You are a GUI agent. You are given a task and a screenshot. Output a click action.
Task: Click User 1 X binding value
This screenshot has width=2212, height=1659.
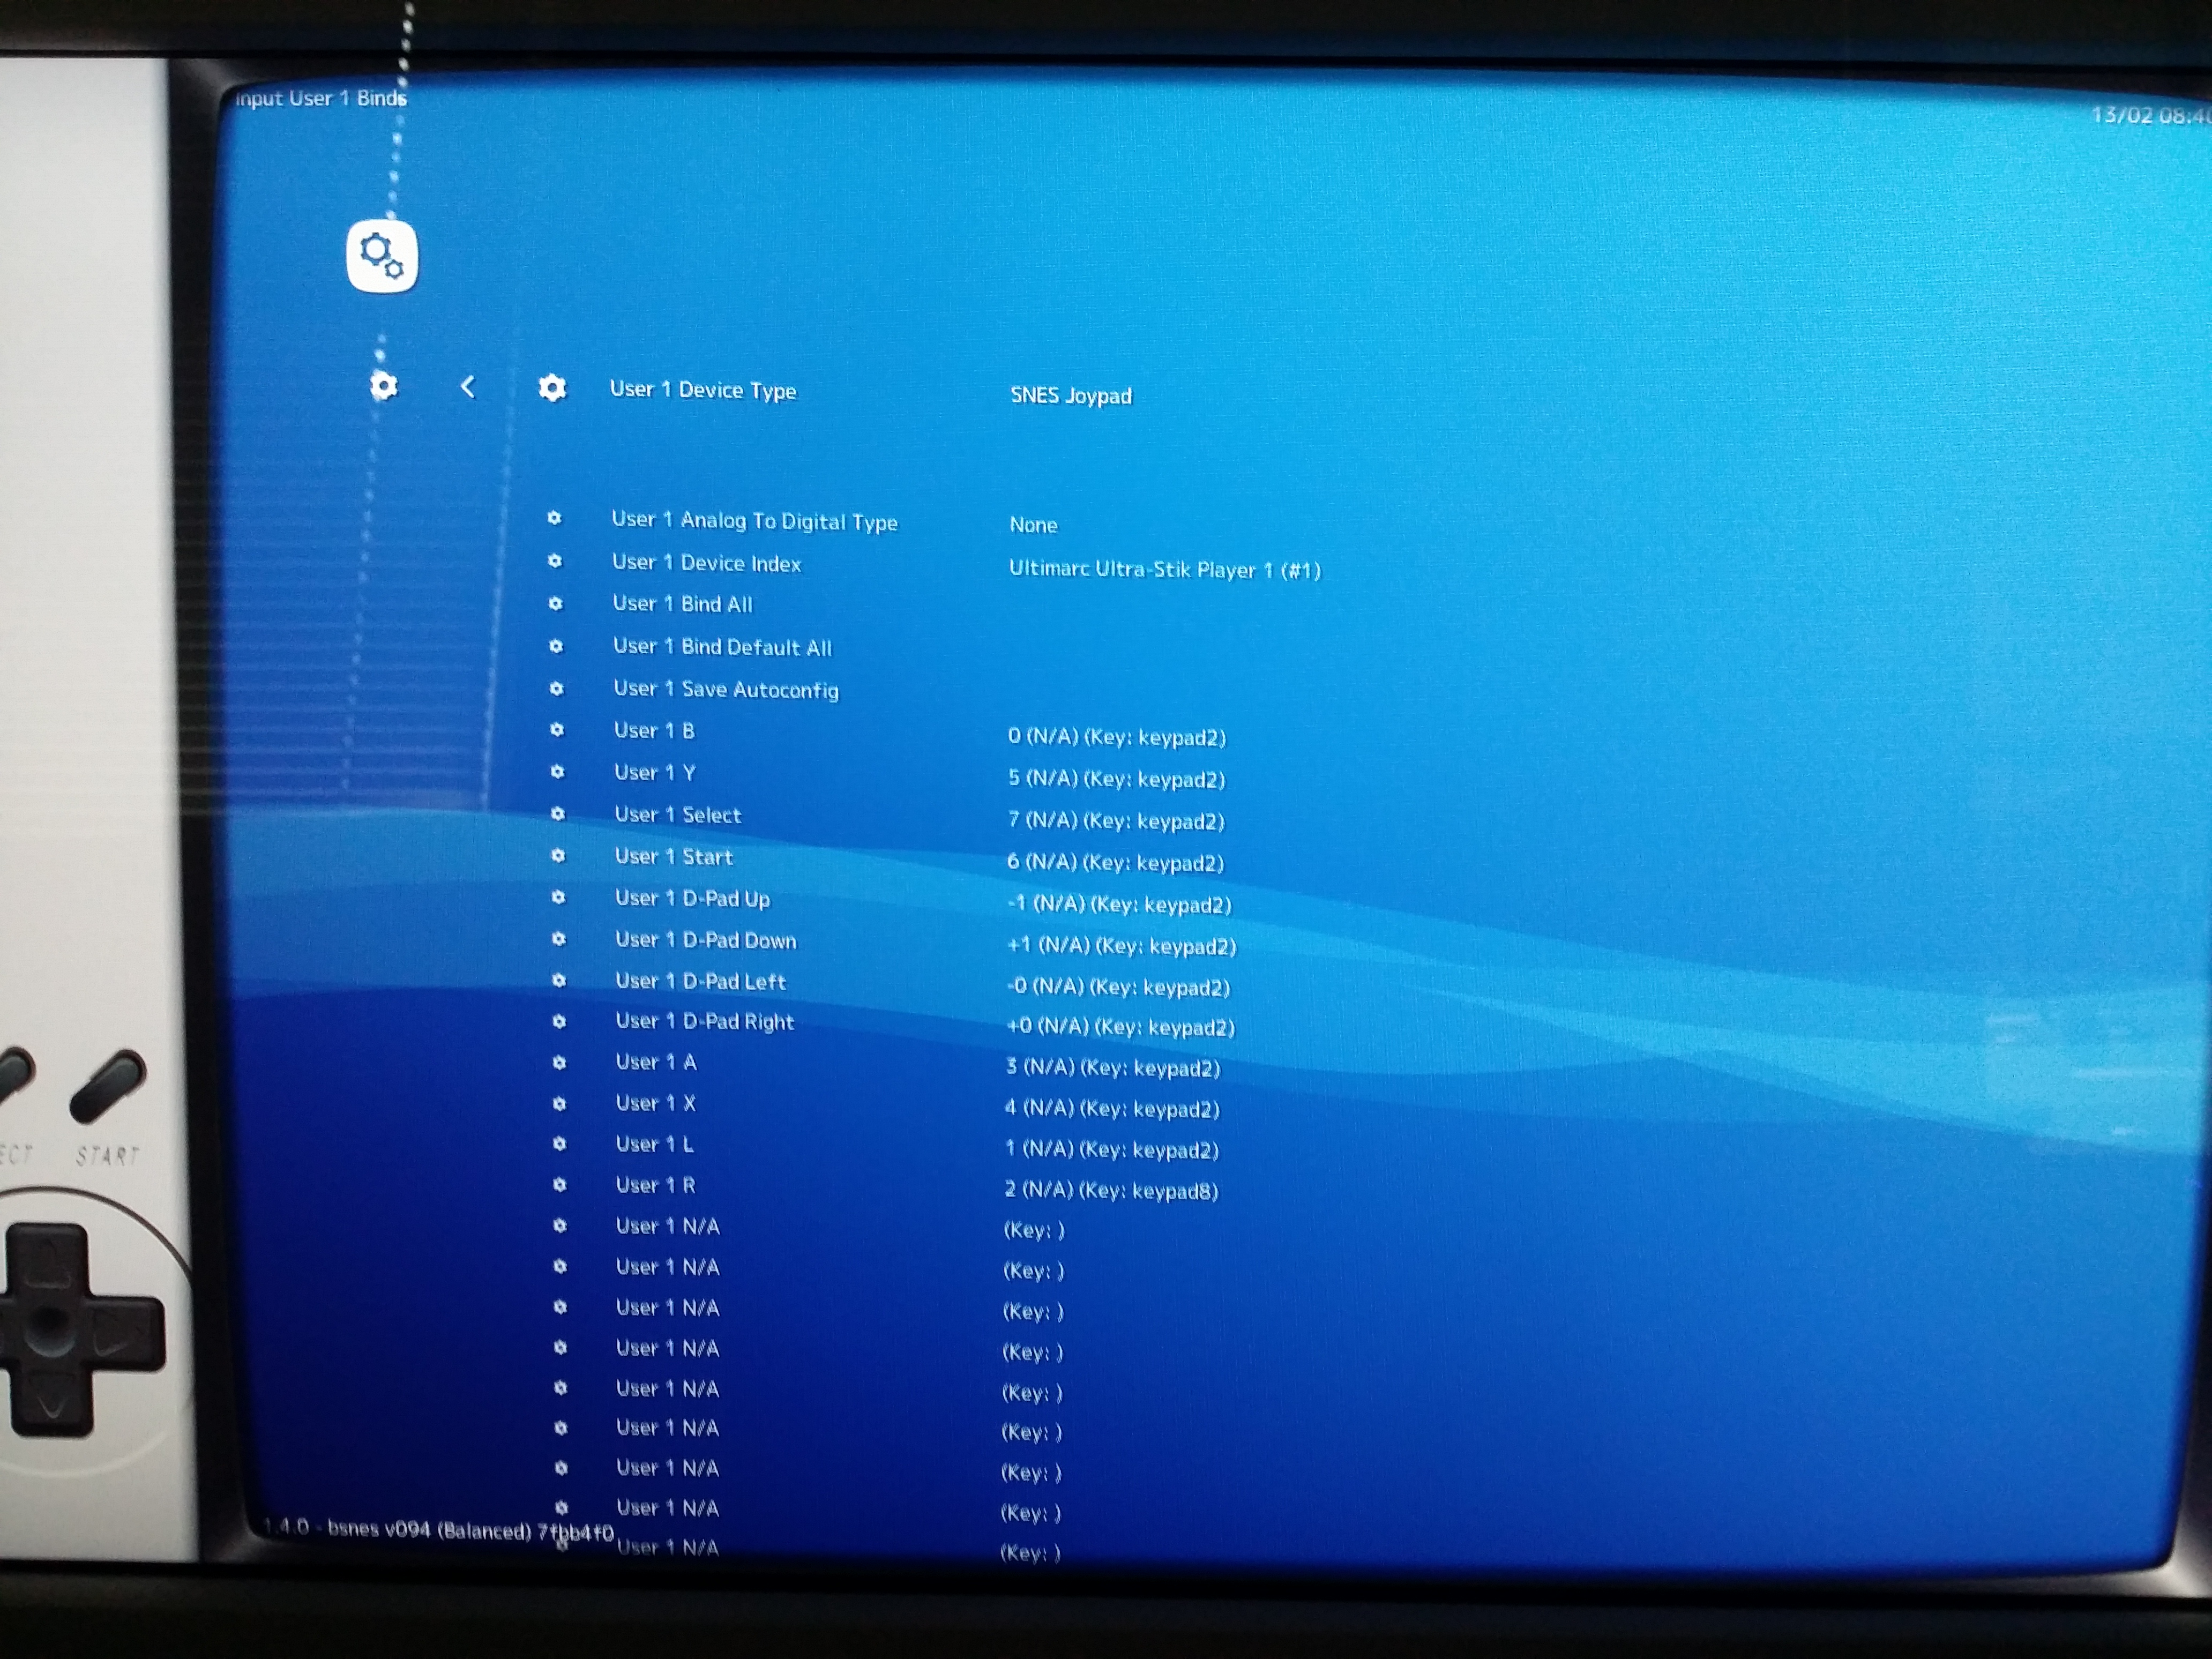1112,1108
